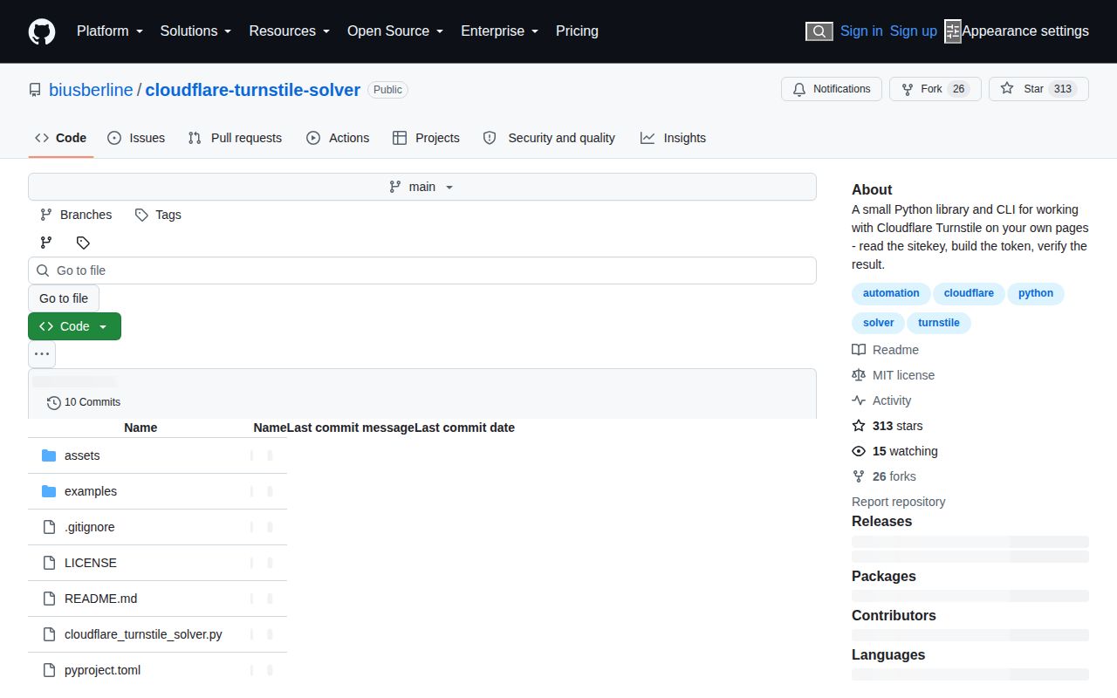Open the assets folder
This screenshot has width=1117, height=698.
82,455
